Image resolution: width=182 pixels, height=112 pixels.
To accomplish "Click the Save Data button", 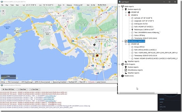I will tap(35, 89).
